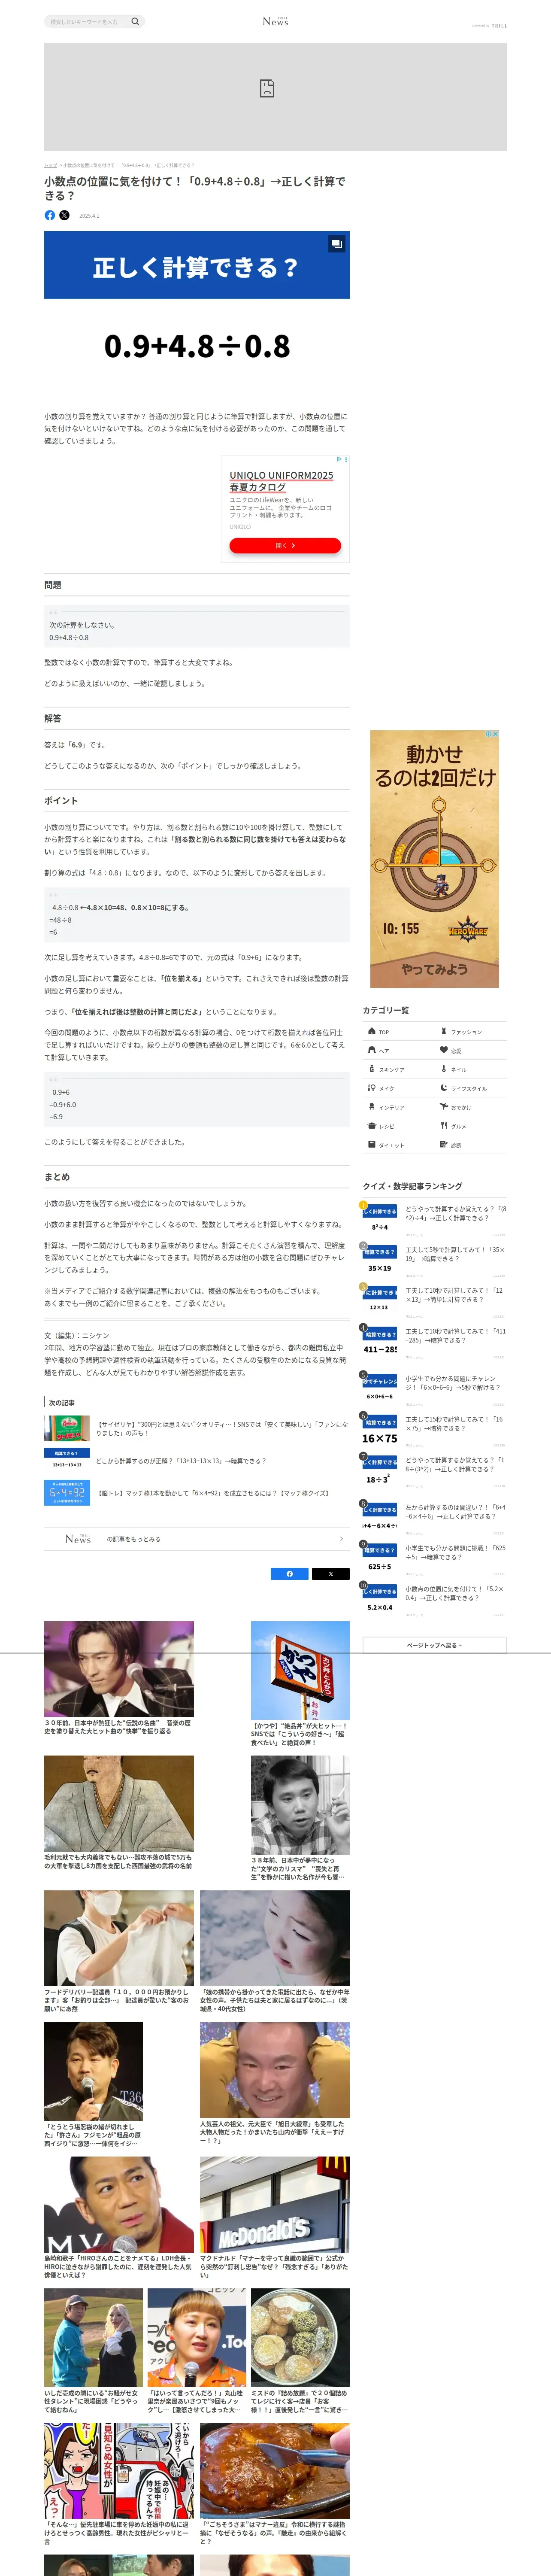551x2576 pixels.
Task: Click the search magnifier icon
Action: (135, 21)
